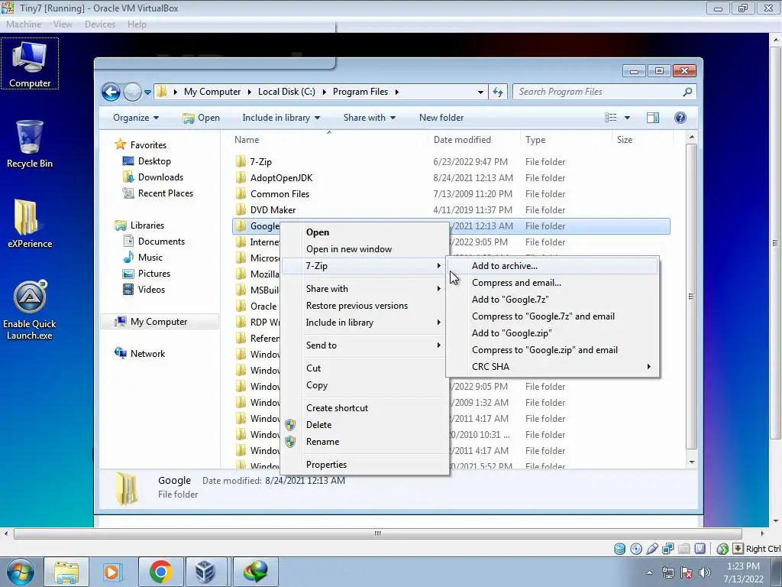Click the New folder button
The height and width of the screenshot is (587, 782).
tap(441, 118)
